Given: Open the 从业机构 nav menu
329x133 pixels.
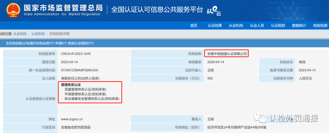Looking at the screenshot, I should click(235, 26).
